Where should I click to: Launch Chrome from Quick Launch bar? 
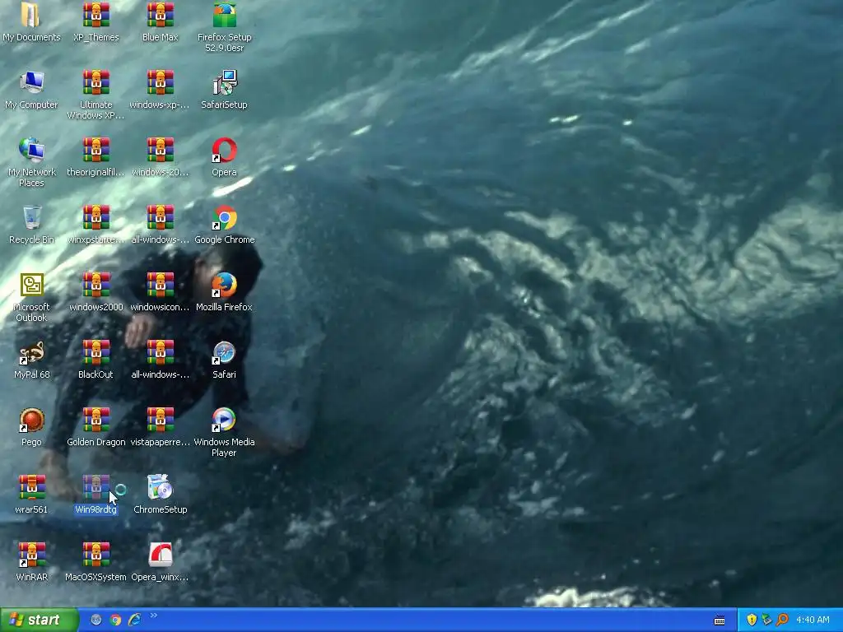[115, 620]
